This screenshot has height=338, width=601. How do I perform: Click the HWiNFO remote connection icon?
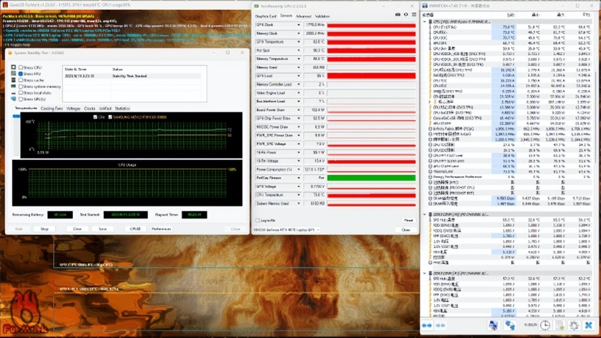tap(510, 325)
